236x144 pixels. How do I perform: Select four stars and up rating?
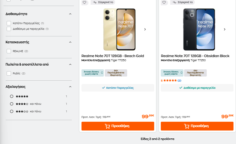pyautogui.click(x=12, y=104)
